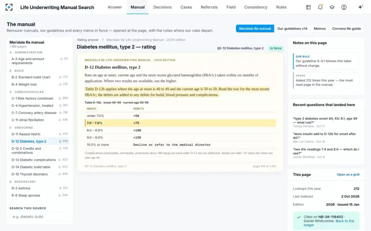Switch to Our guidelines v14 source
The image size is (371, 231).
292,29
